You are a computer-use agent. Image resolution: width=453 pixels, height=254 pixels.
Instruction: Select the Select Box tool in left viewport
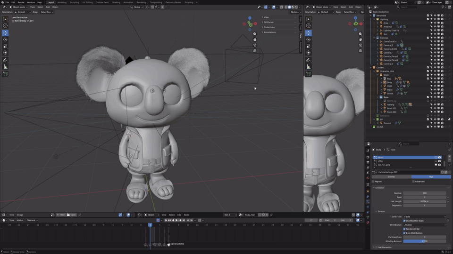click(x=5, y=19)
